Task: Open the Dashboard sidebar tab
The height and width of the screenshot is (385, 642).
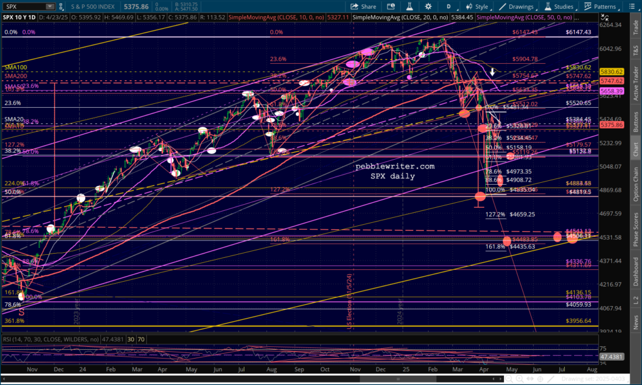Action: [x=636, y=272]
